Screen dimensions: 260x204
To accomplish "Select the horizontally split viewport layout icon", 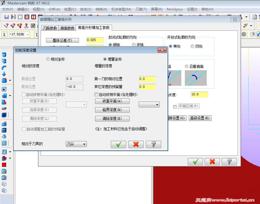I will click(x=27, y=17).
